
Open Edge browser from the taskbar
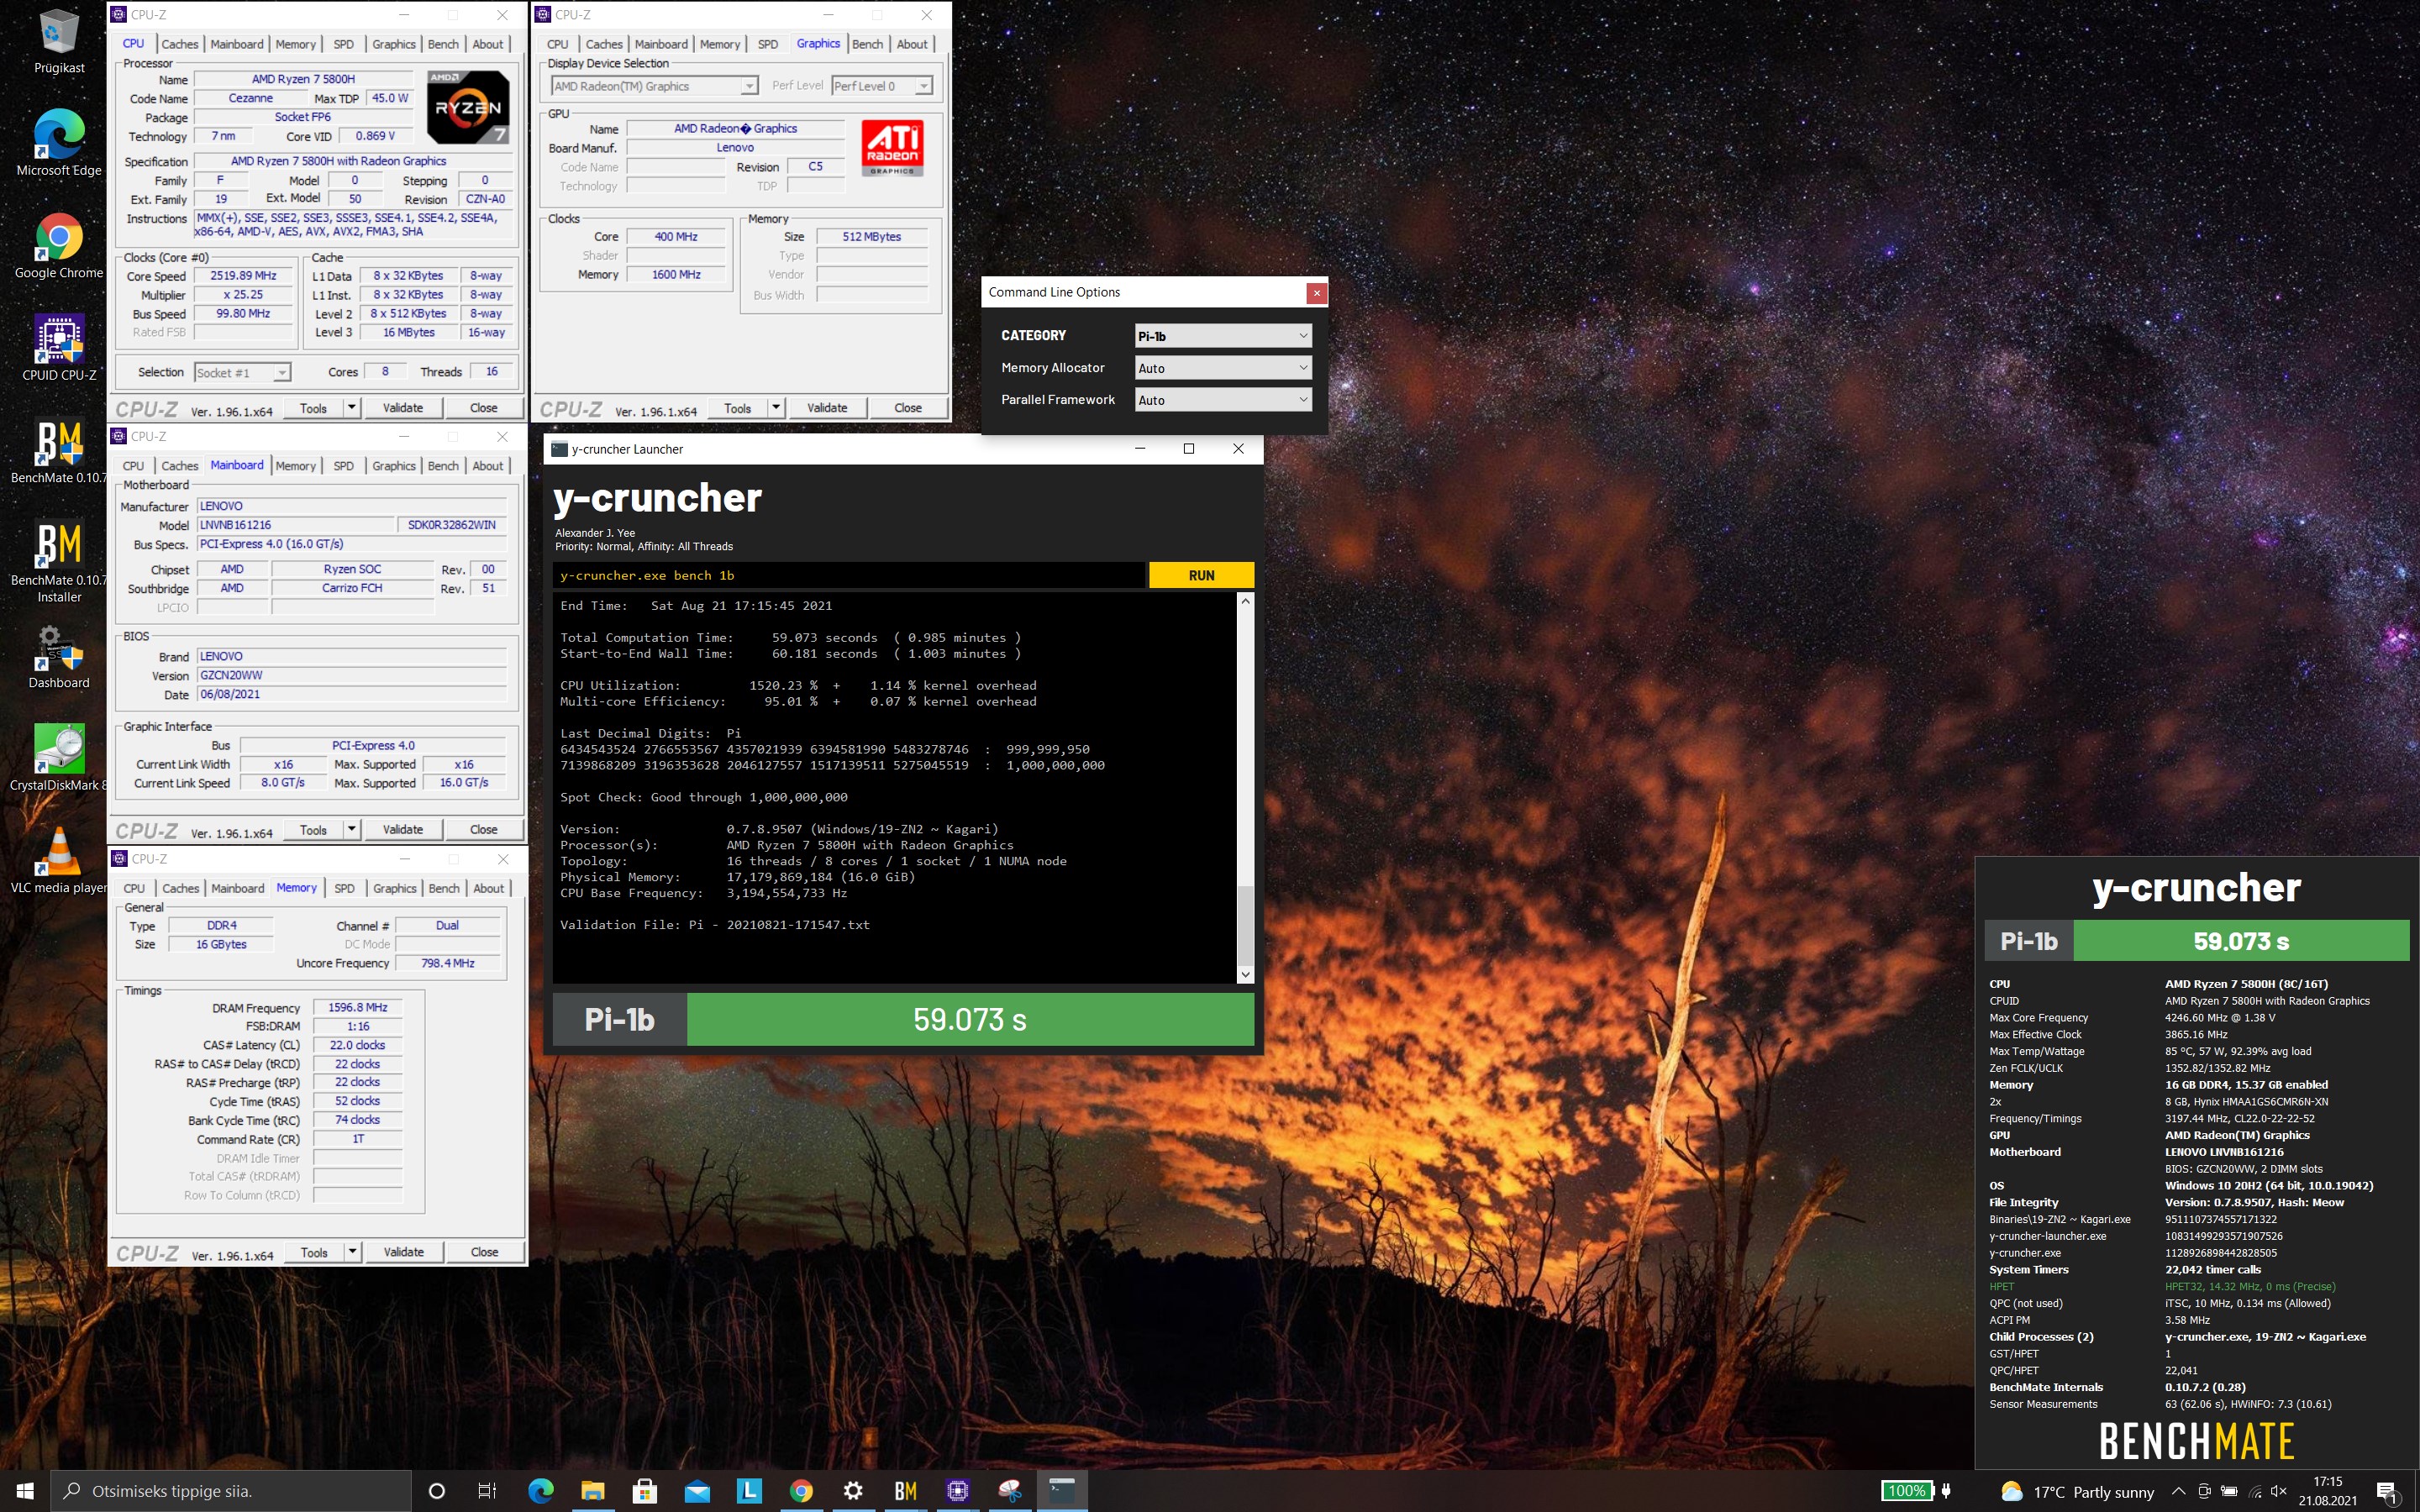(541, 1491)
